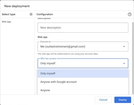The height and width of the screenshot is (105, 134).
Task: Click the Configuration heading
Action: [x=45, y=14]
